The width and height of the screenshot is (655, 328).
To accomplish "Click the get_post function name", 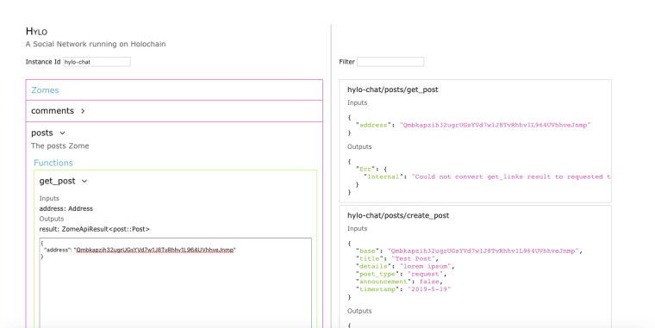I will tap(57, 181).
